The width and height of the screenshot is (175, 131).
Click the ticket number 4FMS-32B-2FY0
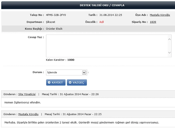click(x=56, y=15)
